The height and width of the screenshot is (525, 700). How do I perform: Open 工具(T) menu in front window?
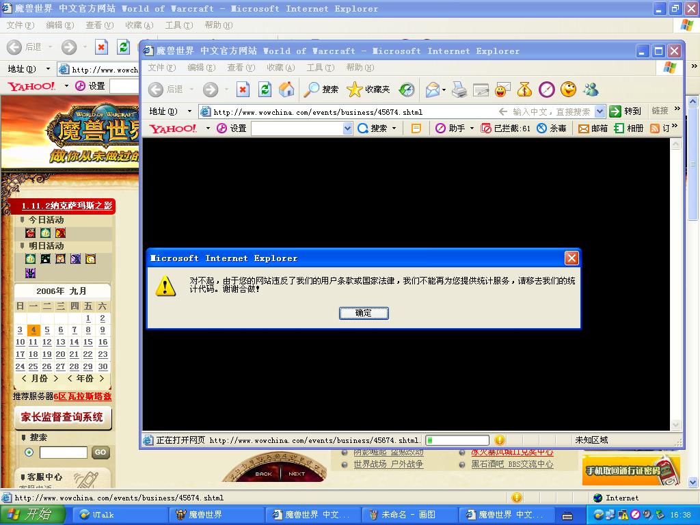(x=320, y=68)
